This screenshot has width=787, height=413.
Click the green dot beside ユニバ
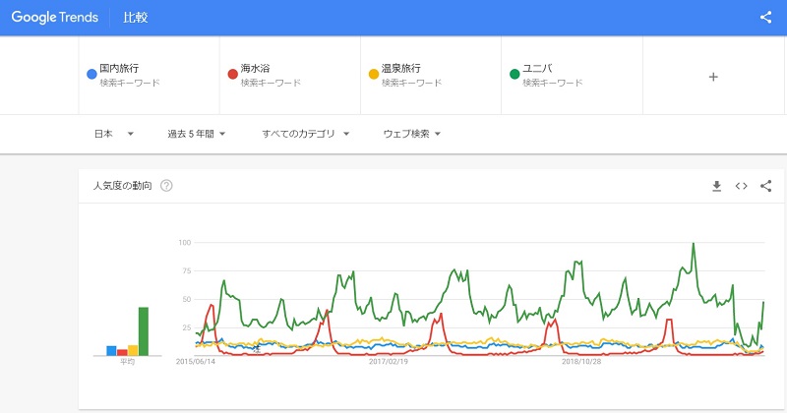point(514,74)
